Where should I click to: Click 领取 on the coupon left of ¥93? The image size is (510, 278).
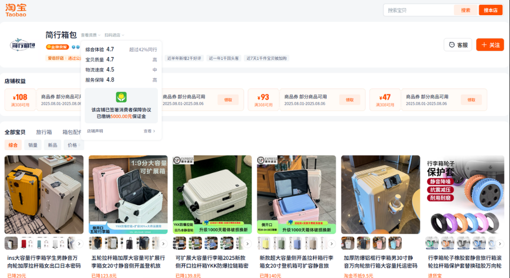tap(228, 100)
